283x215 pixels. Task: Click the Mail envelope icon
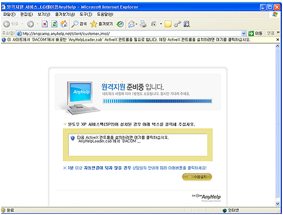pyautogui.click(x=132, y=24)
